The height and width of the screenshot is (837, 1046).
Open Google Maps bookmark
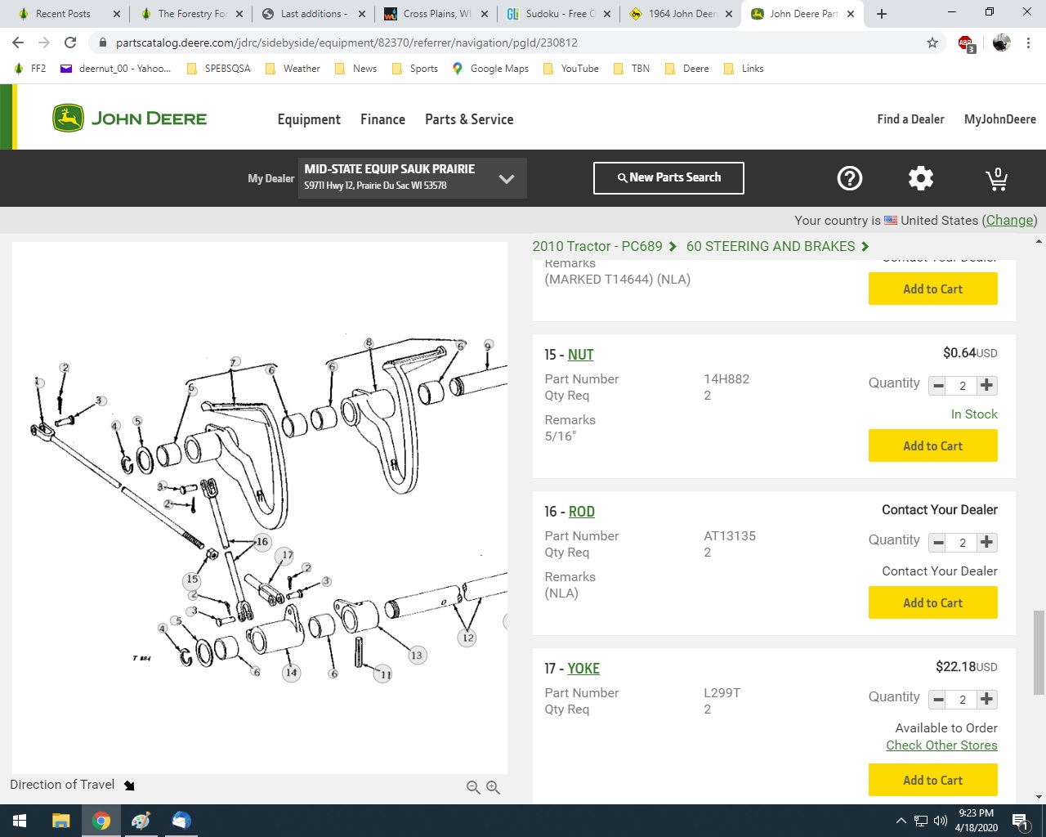[489, 69]
